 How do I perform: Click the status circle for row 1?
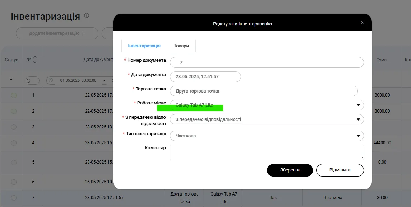coord(14,95)
